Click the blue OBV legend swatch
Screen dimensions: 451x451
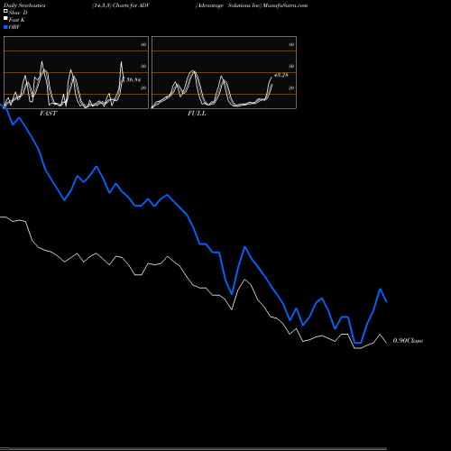click(x=5, y=27)
